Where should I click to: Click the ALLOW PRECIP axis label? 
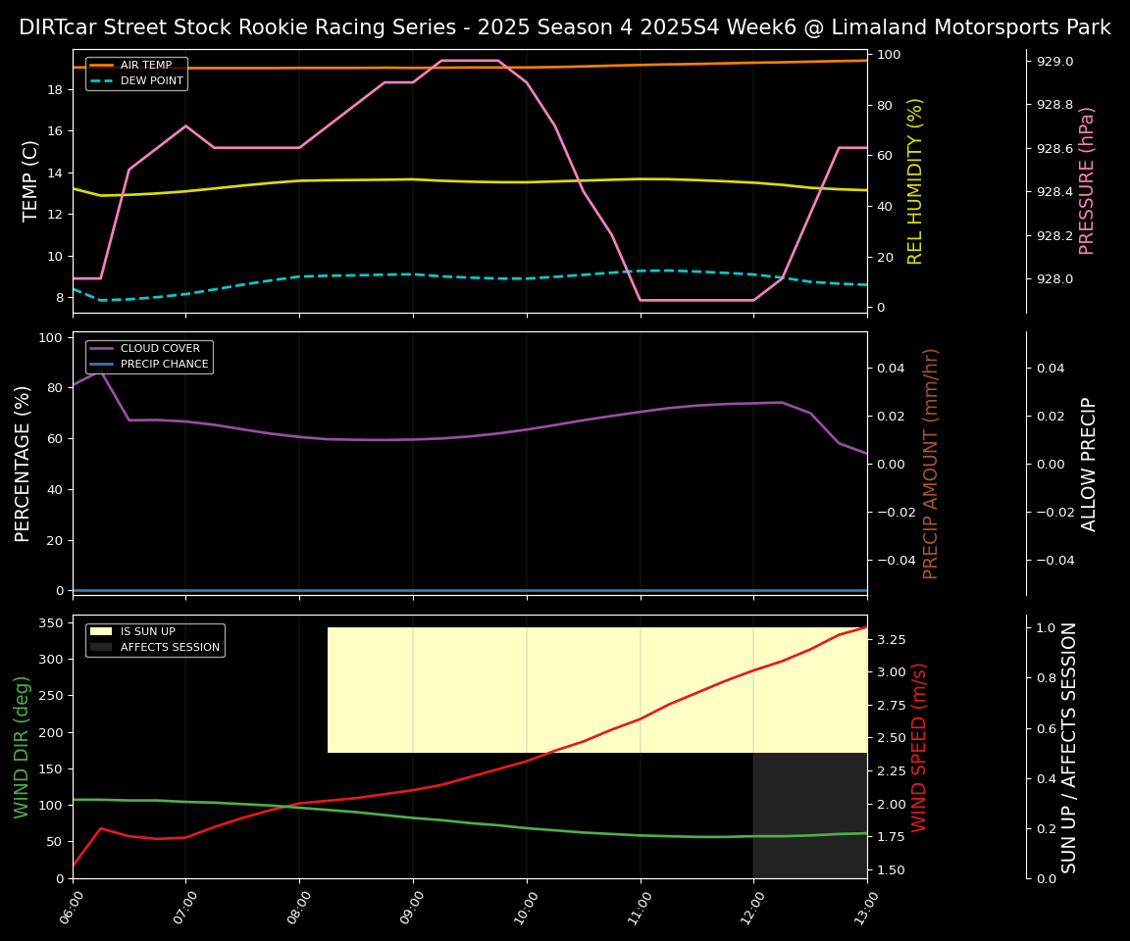[x=1089, y=463]
